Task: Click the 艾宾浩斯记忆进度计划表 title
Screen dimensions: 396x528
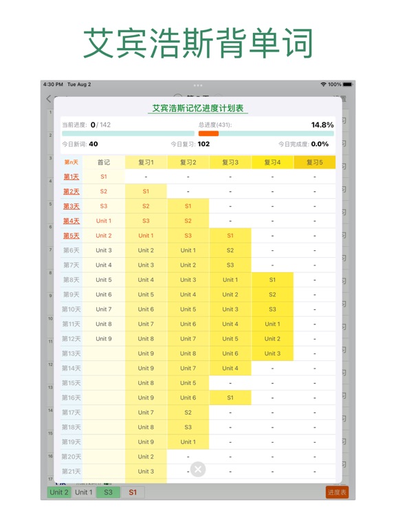Action: click(x=198, y=108)
